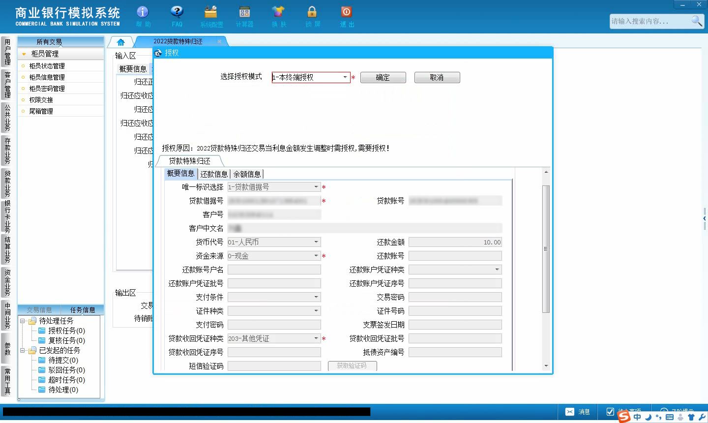Click the 驳回任务(0) folder icon
The image size is (708, 423).
pos(42,370)
